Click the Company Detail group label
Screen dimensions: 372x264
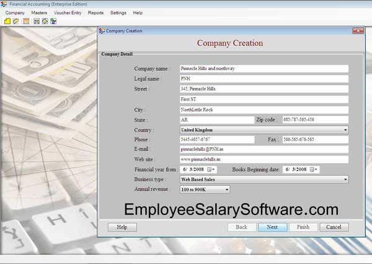tap(117, 54)
